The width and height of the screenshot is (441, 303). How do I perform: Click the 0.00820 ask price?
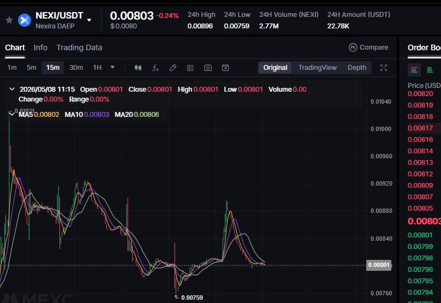coord(420,94)
